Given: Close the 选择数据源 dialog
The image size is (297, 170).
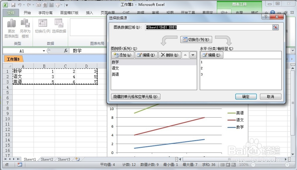Looking at the screenshot, I should click(x=277, y=17).
